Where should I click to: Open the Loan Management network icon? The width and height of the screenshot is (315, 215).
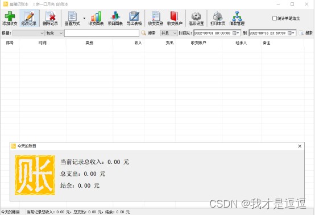coord(237,18)
